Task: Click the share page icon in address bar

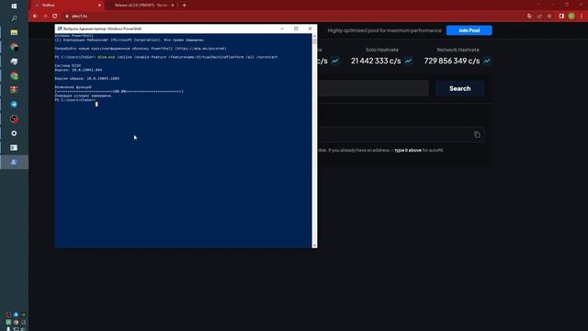Action: [539, 17]
